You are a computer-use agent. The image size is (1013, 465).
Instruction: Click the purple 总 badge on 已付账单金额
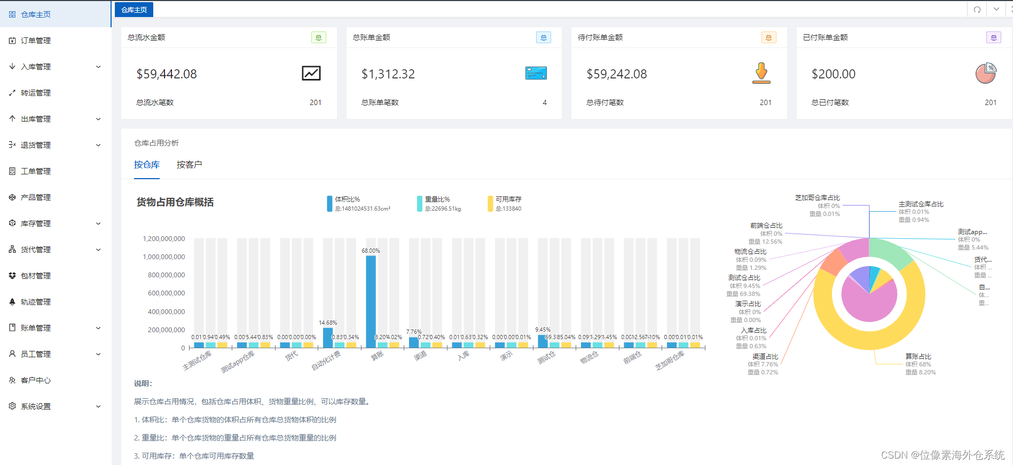click(994, 37)
